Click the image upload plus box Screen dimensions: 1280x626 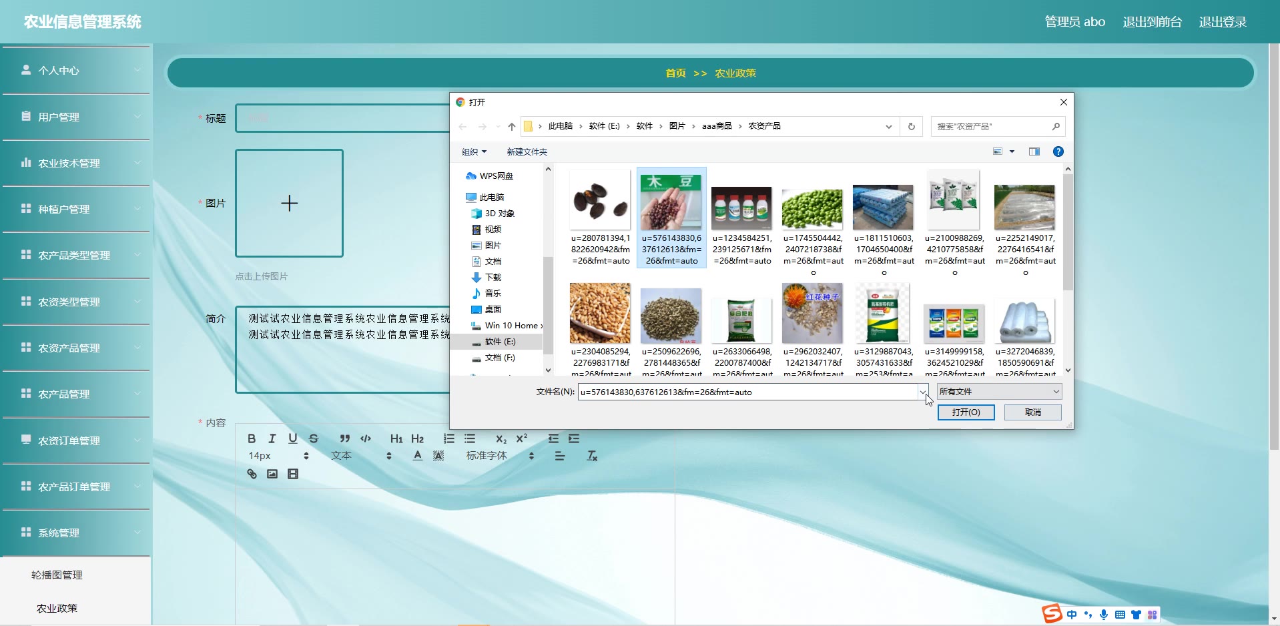click(x=289, y=203)
